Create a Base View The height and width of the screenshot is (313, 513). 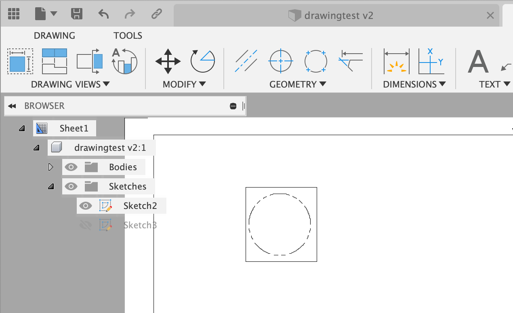(20, 61)
